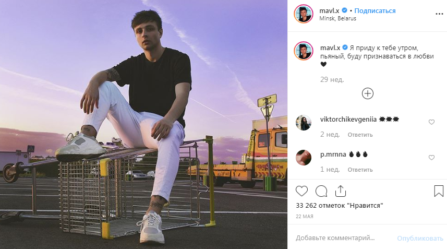This screenshot has width=447, height=249.
Task: Open p.mrnna's profile picture
Action: [x=304, y=157]
